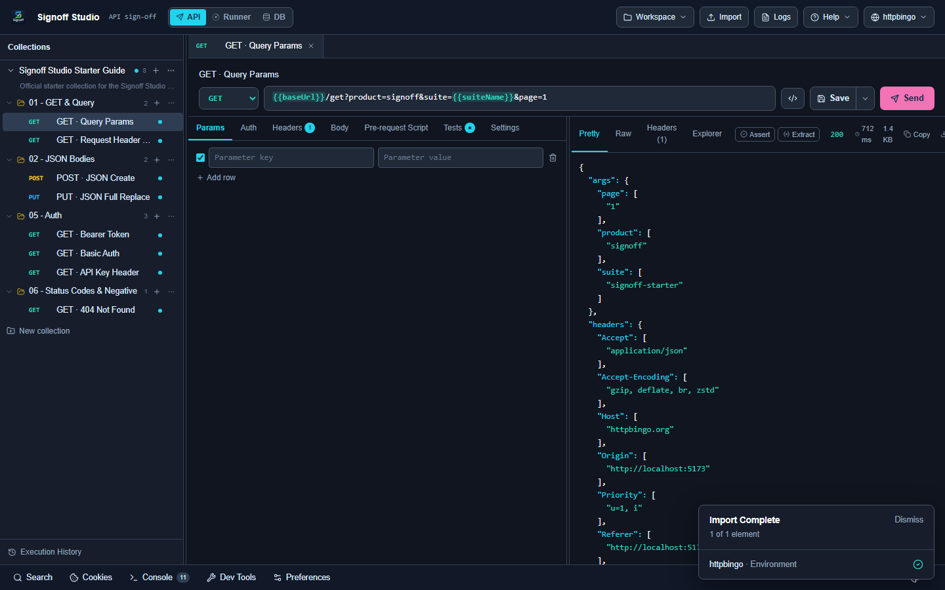Screen dimensions: 945x590
Task: Switch to the Body tab
Action: [x=340, y=128]
